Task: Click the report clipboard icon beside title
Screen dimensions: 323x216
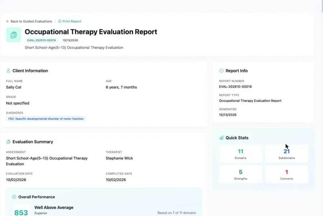Action: [13, 35]
